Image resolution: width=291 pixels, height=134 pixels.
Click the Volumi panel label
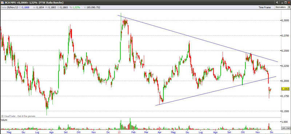click(x=4, y=120)
